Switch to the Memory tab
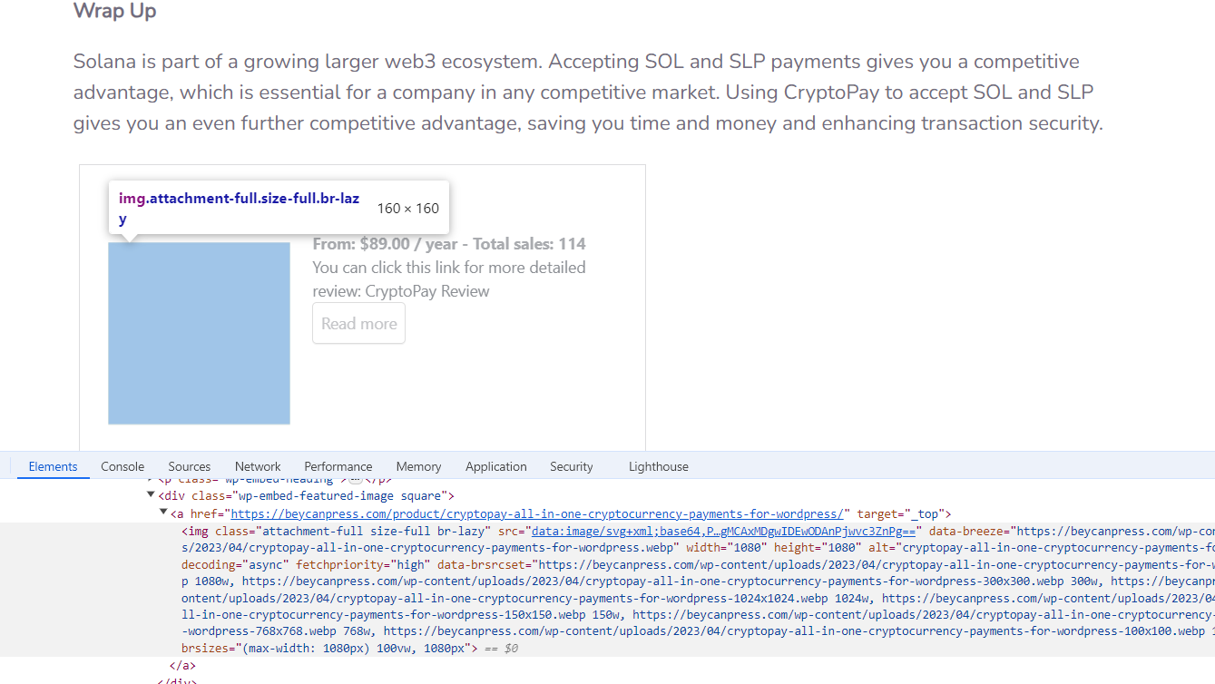The height and width of the screenshot is (684, 1215). pyautogui.click(x=418, y=466)
